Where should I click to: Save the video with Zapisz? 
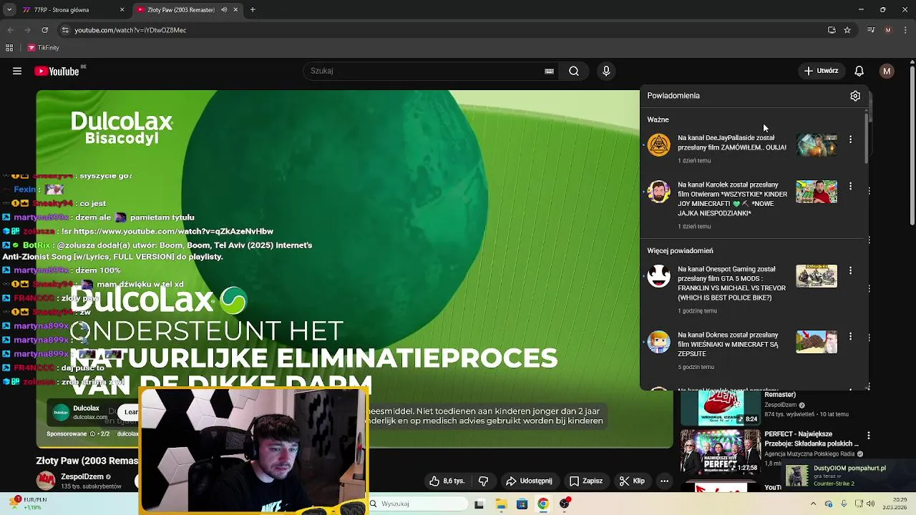586,481
